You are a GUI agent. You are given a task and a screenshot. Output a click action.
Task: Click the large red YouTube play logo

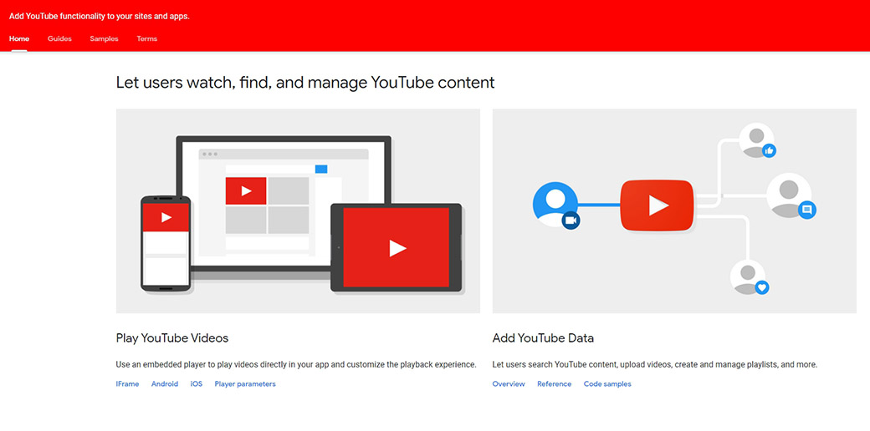[x=657, y=205]
